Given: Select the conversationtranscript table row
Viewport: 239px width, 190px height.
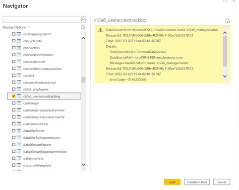Looking at the screenshot, I should 44,82.
